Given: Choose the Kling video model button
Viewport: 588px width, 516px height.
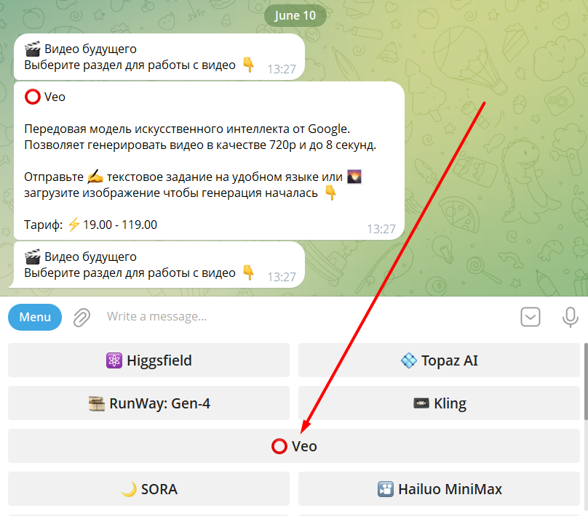Looking at the screenshot, I should (x=439, y=403).
